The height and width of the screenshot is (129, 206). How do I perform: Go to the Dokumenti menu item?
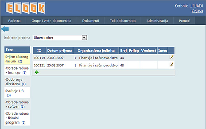coord(91,21)
